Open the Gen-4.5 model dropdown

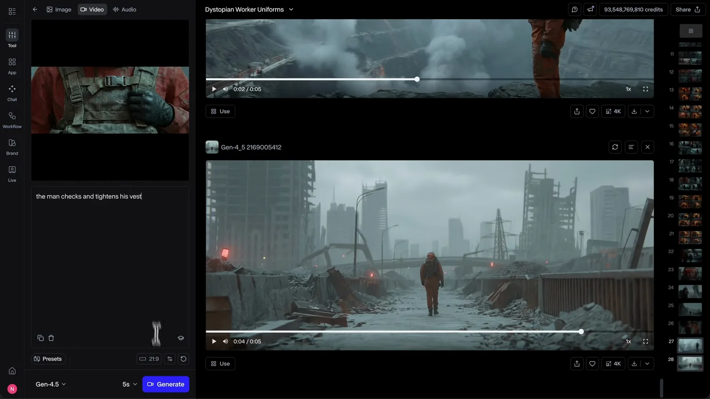coord(51,384)
